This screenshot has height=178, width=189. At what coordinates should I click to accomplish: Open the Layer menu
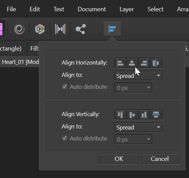click(x=127, y=9)
